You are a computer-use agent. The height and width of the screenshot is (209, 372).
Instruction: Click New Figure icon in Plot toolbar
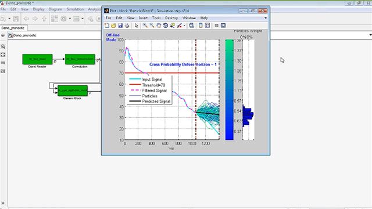(x=107, y=26)
